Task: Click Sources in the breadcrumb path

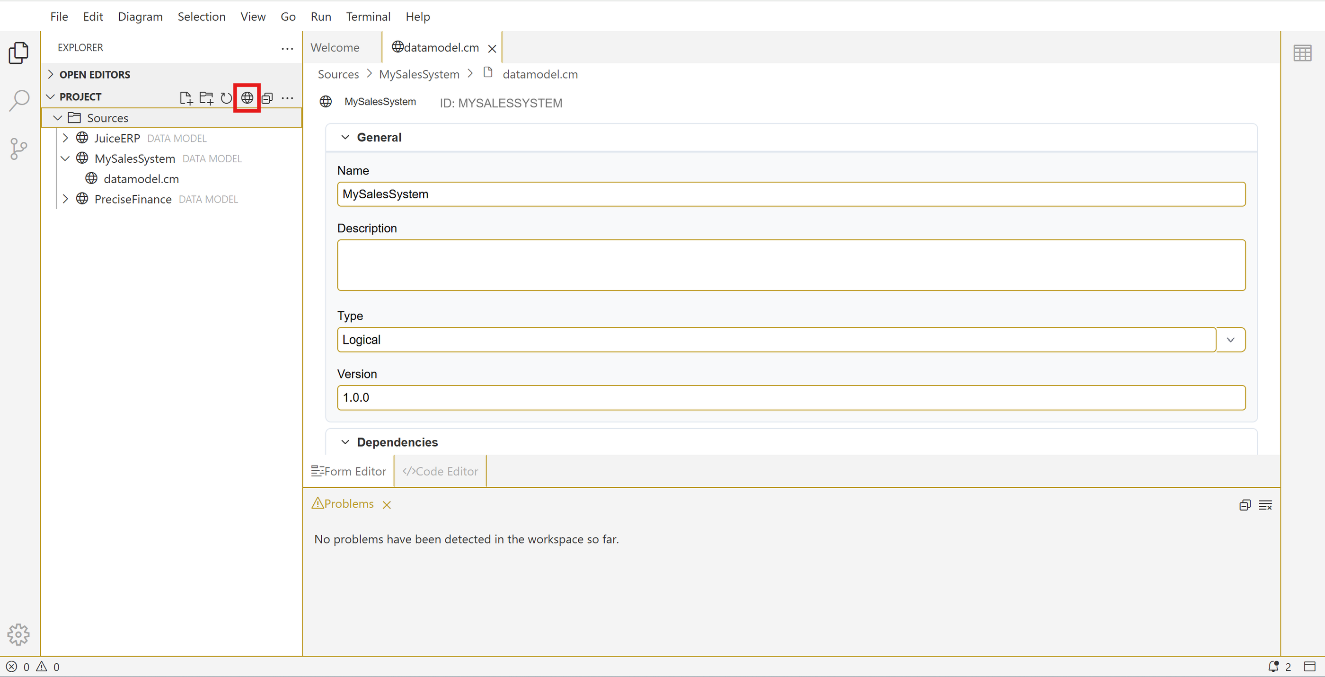Action: pyautogui.click(x=338, y=74)
